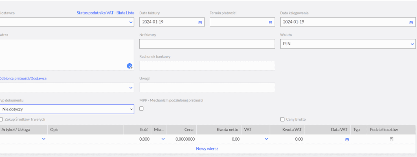Open the unit of measure dropdown in row
Viewport: 417px width, 157px height.
pyautogui.click(x=163, y=139)
